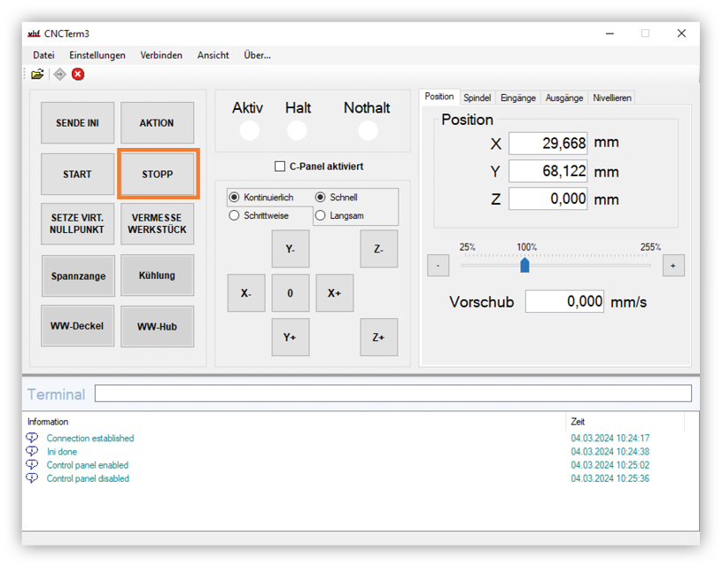Switch to the Eingänge tab
Viewport: 722px width, 567px height.
(518, 97)
